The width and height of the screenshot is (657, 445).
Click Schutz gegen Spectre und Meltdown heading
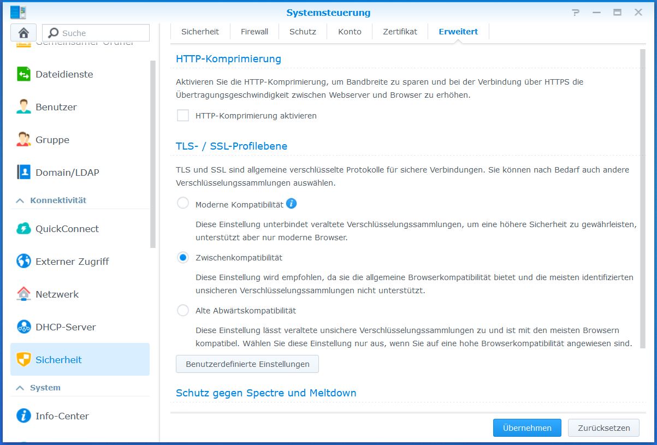(x=266, y=393)
